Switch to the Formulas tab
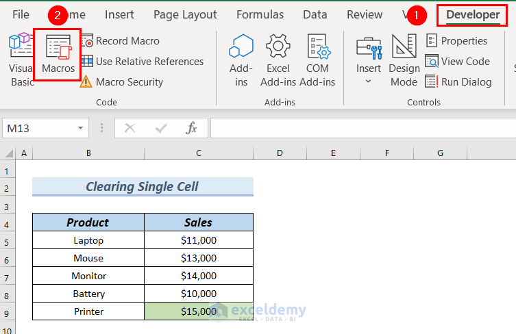Screen dimensions: 516x334 tap(260, 14)
